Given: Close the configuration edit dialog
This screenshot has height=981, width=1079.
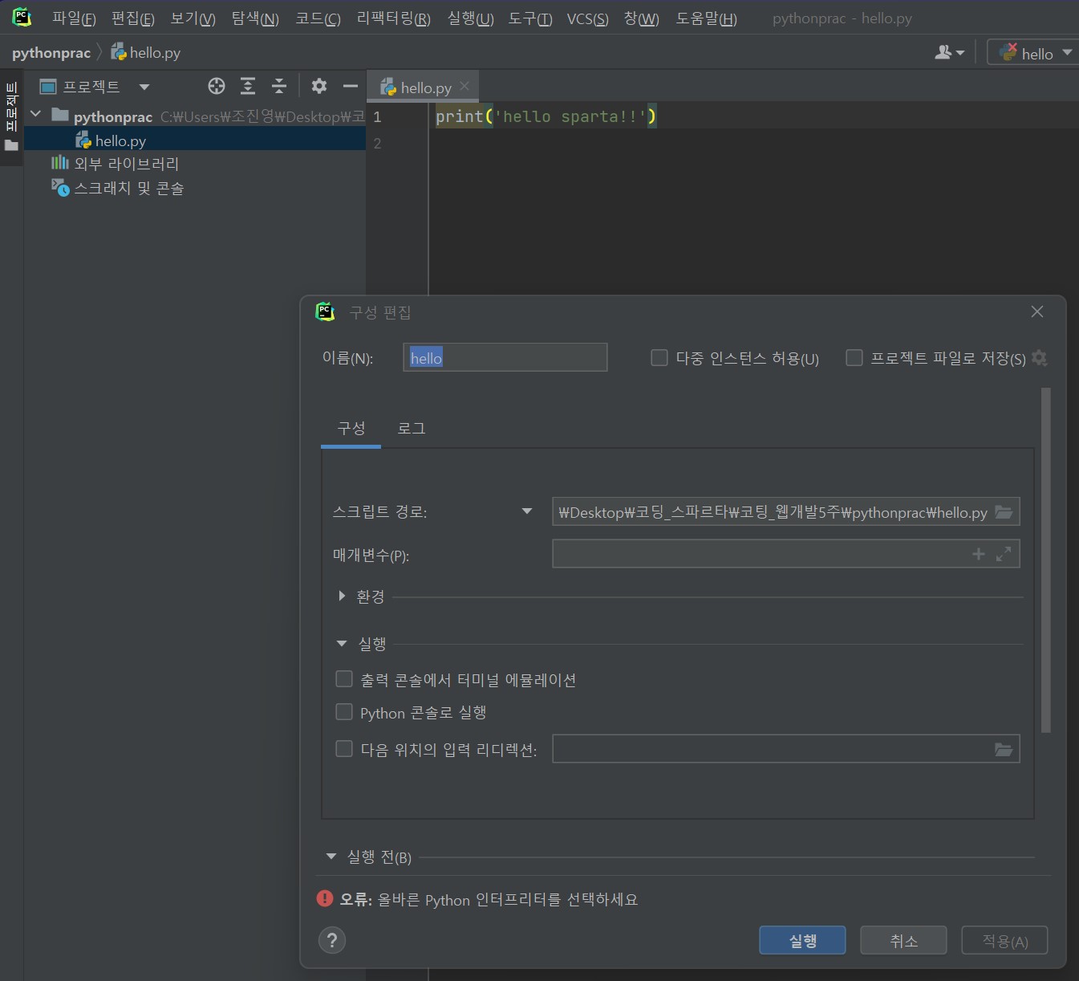Looking at the screenshot, I should coord(1037,311).
